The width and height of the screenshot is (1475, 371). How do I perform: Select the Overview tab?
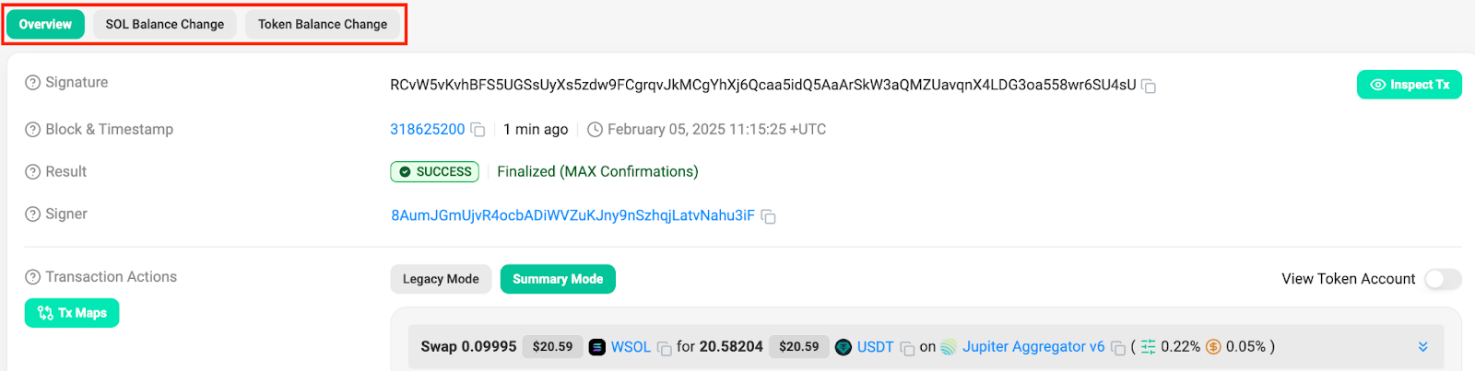tap(45, 25)
